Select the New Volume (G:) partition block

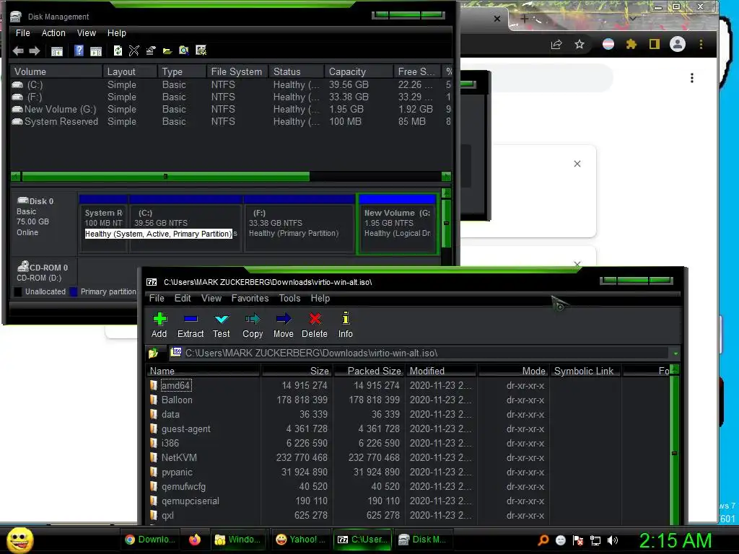coord(398,224)
